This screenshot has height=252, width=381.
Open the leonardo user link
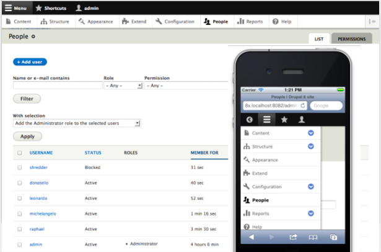38,198
